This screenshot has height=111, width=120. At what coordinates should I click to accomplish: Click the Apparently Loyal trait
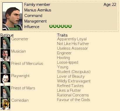pos(72,39)
